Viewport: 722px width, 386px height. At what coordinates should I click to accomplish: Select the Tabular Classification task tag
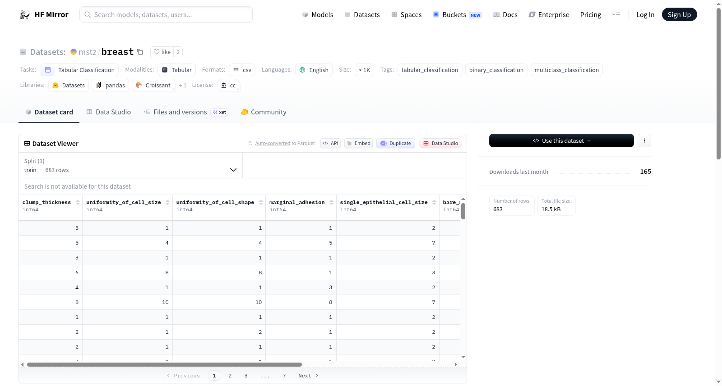pyautogui.click(x=79, y=70)
